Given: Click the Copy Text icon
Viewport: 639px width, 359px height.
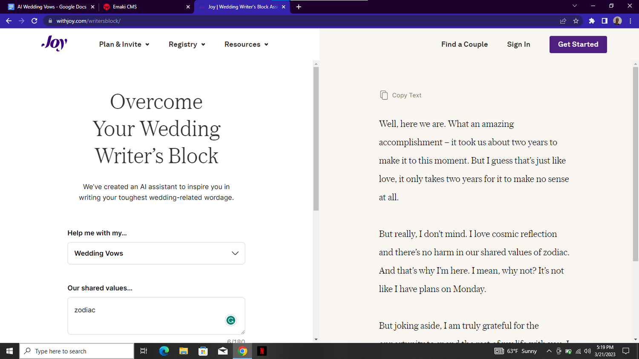Looking at the screenshot, I should 384,95.
